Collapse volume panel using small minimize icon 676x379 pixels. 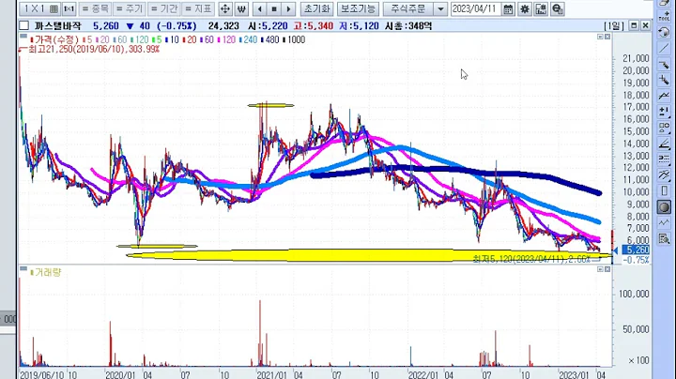600,268
